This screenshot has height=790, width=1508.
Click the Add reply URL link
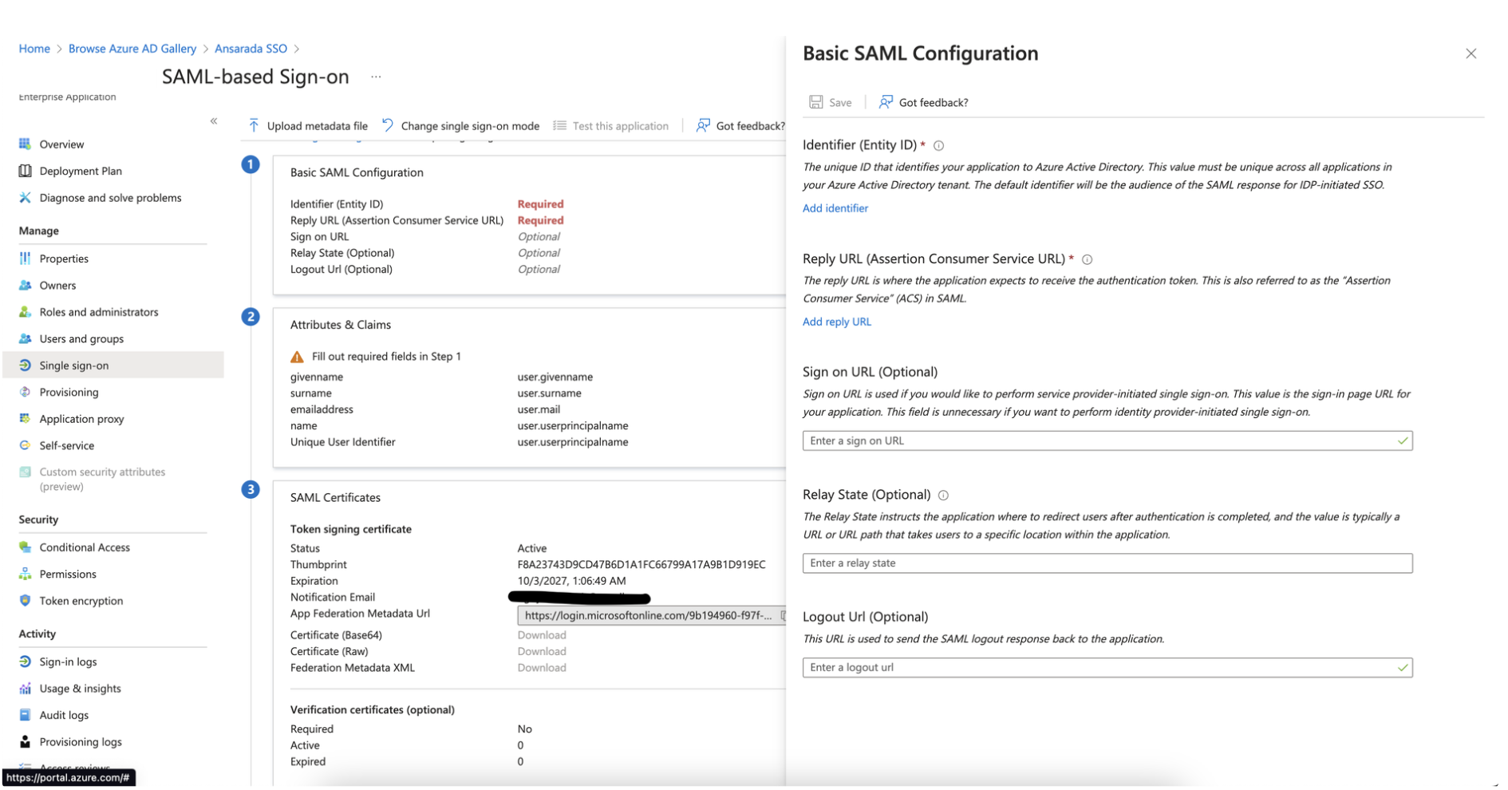[x=837, y=322]
